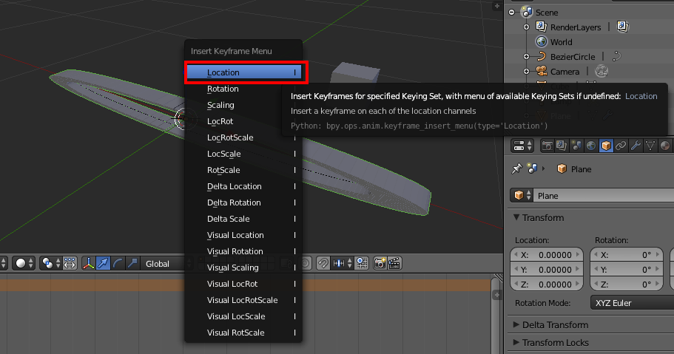Toggle the pin icon in Properties context
The height and width of the screenshot is (354, 674).
[x=516, y=169]
